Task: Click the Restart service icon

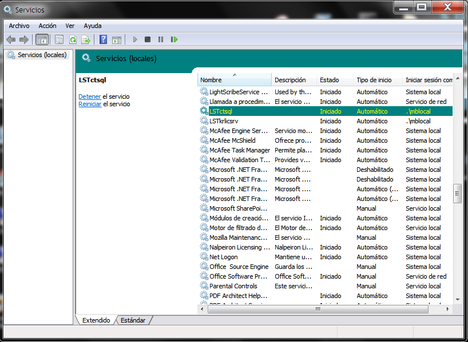Action: 174,39
